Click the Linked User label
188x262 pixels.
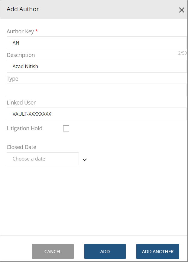[21, 102]
